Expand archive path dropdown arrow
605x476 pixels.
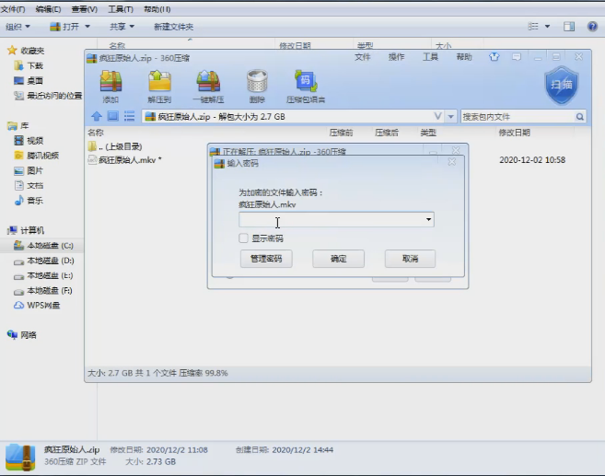pos(450,117)
